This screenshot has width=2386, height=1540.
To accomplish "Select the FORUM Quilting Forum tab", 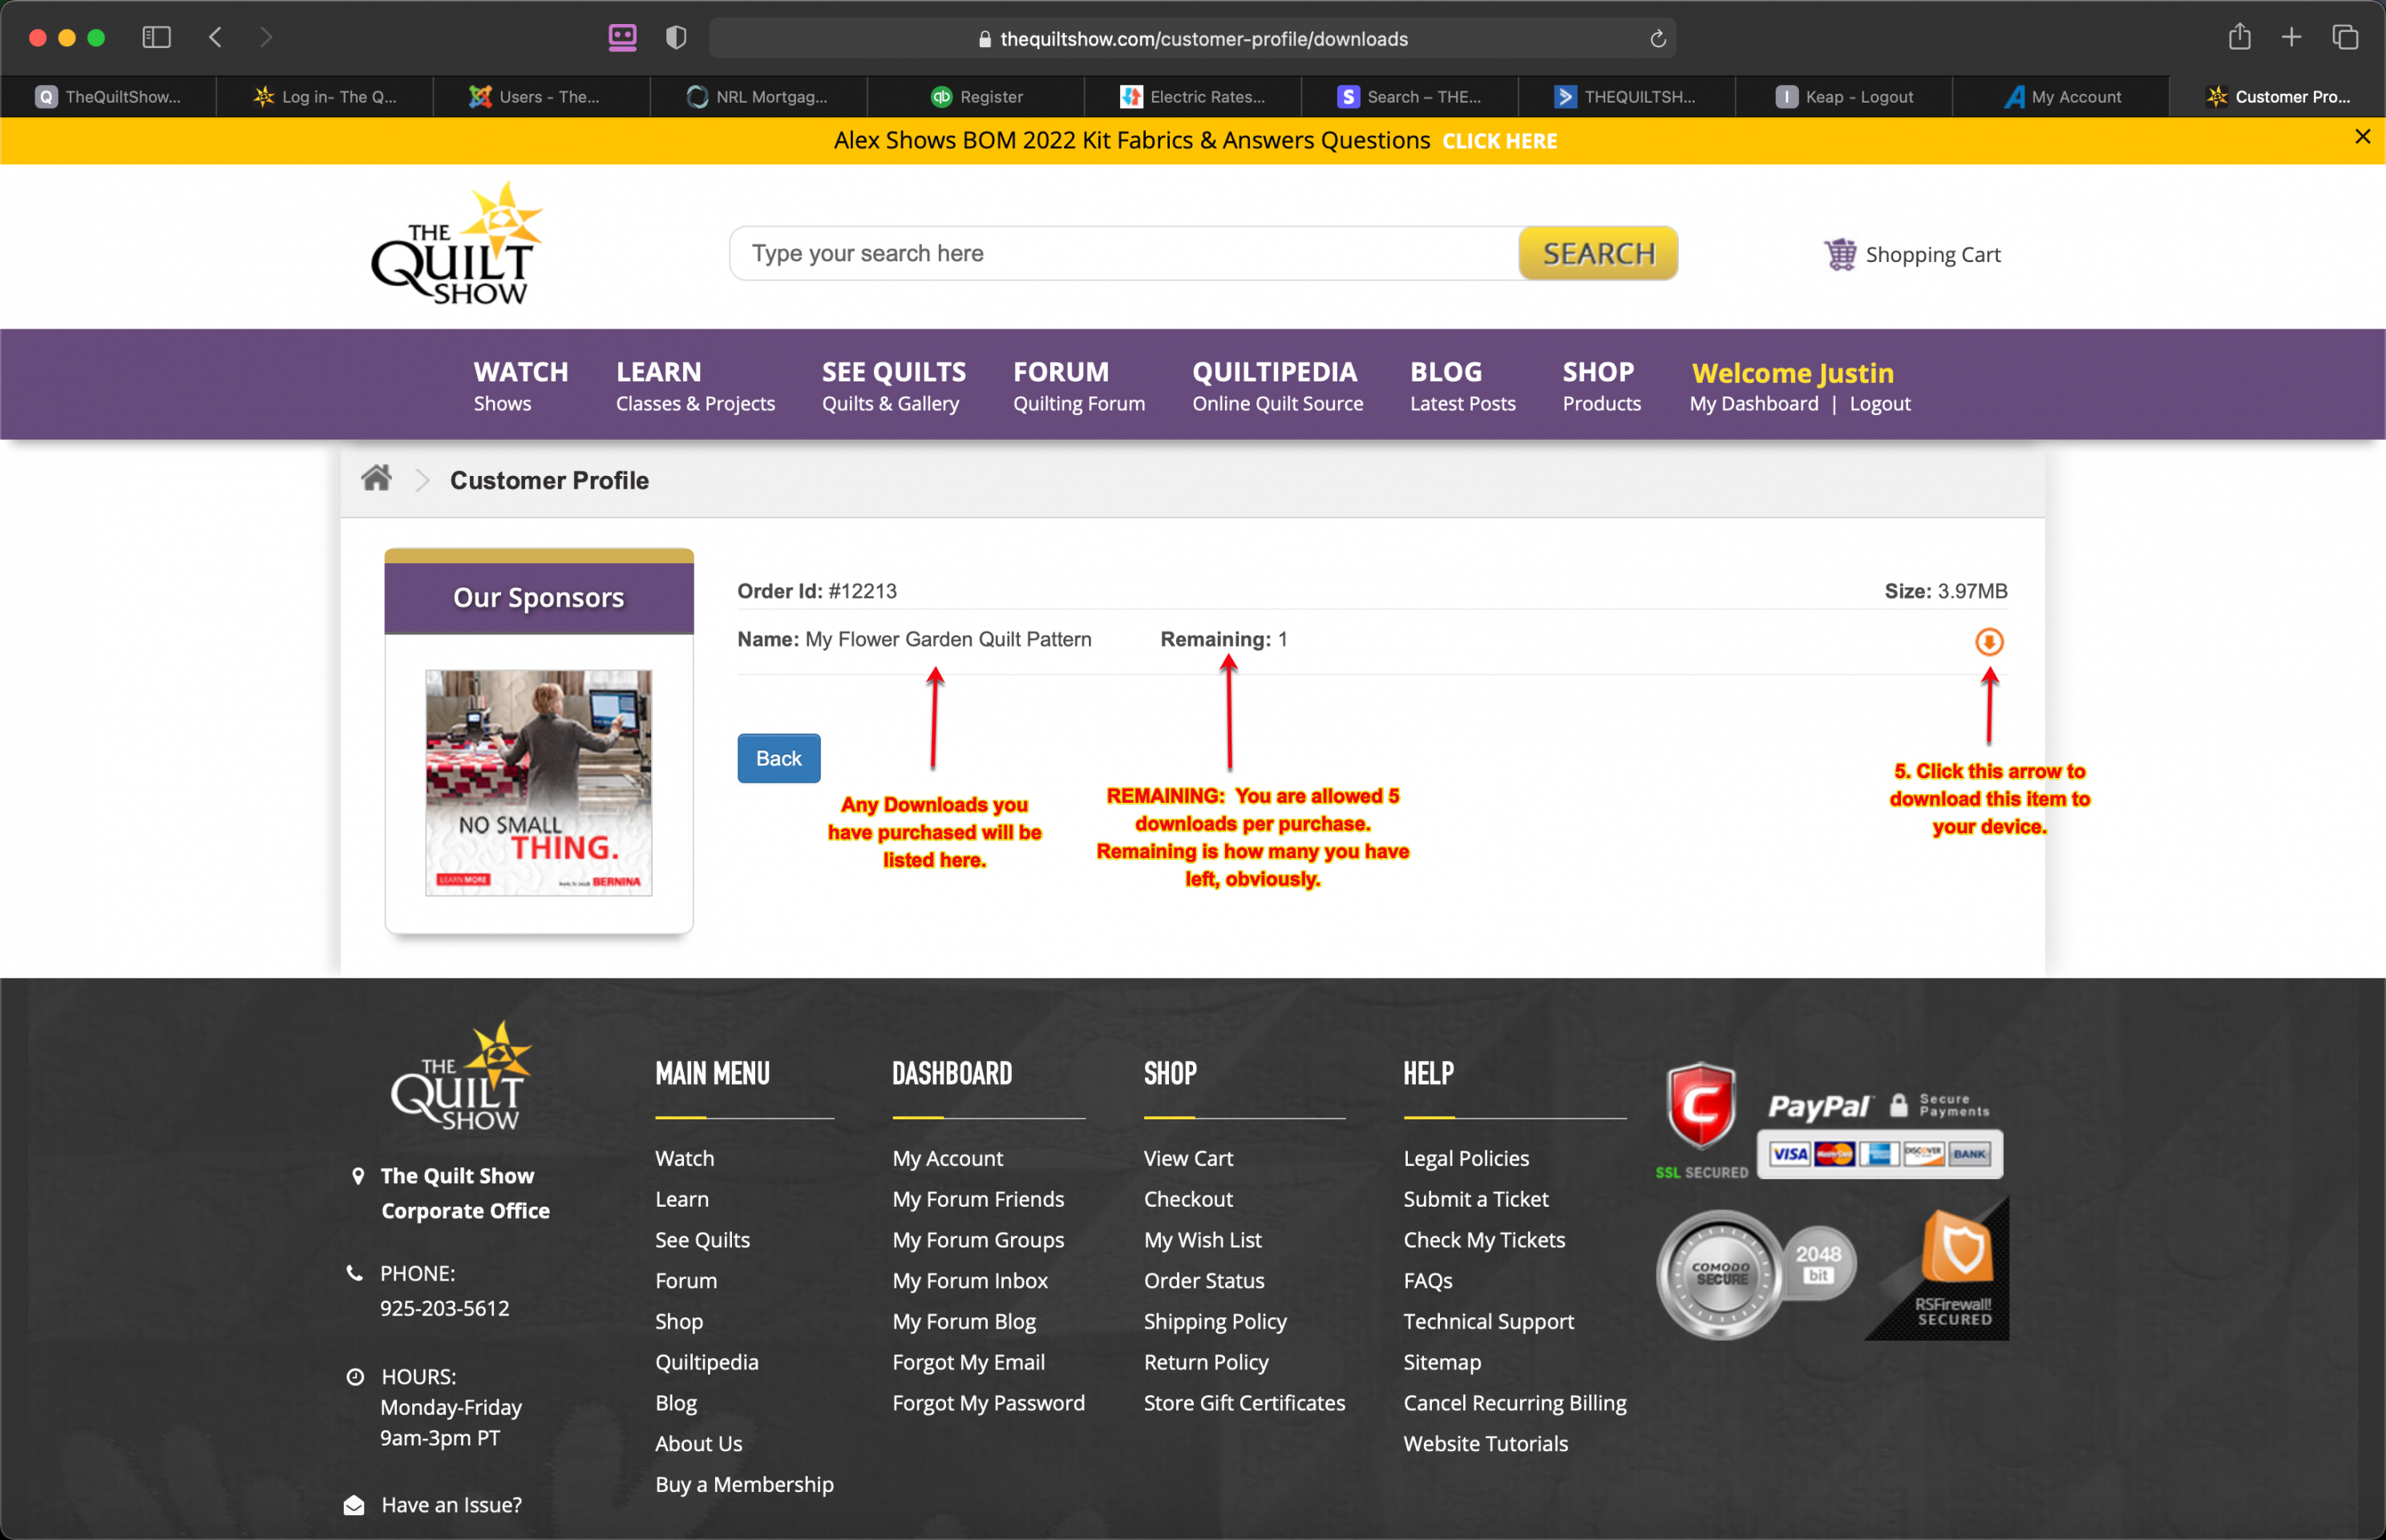I will [1077, 382].
